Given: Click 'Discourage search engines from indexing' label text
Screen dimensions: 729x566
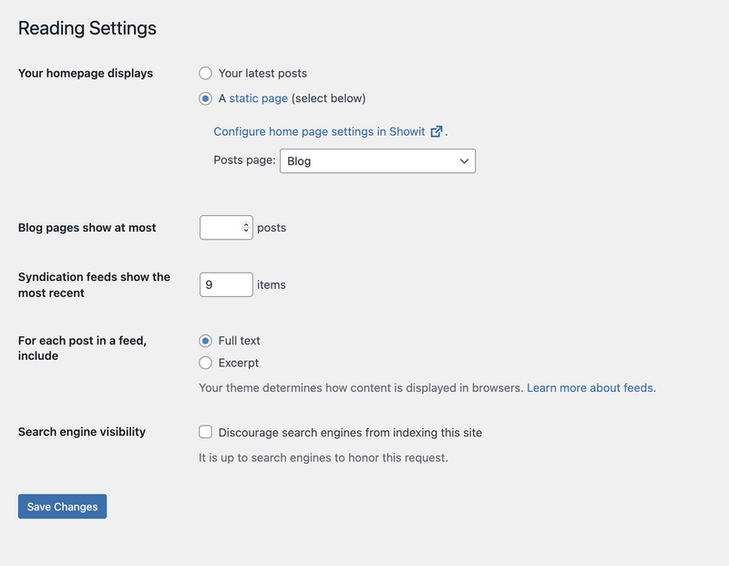Looking at the screenshot, I should 350,433.
